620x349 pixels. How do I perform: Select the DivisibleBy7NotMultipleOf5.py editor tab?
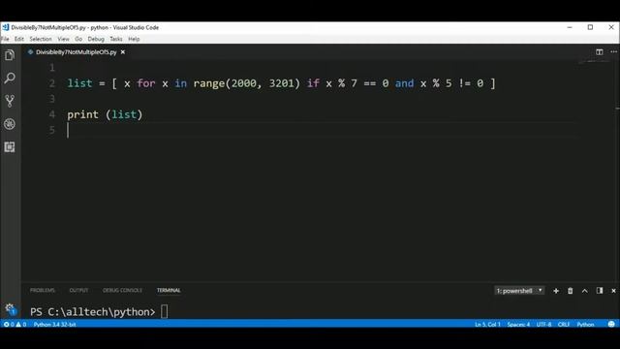(76, 51)
